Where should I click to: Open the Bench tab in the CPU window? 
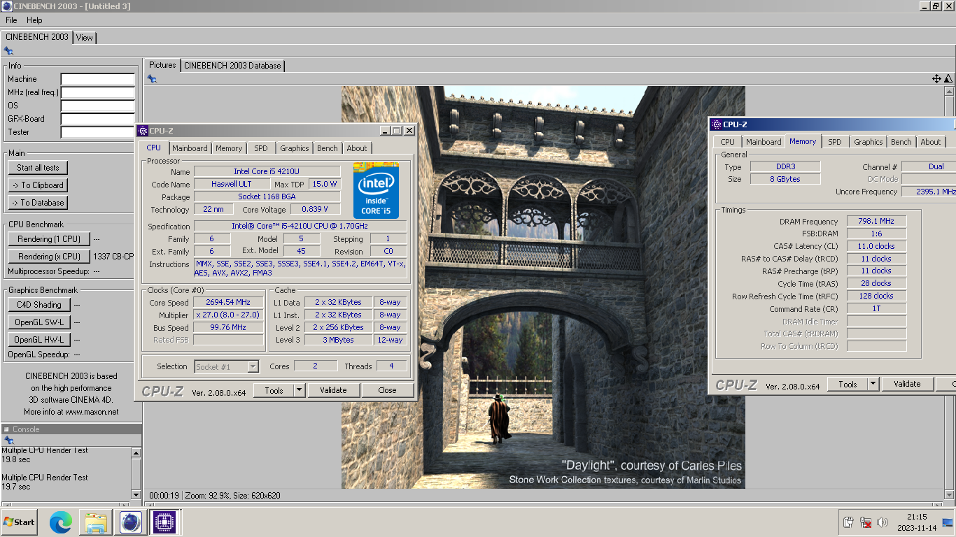pyautogui.click(x=328, y=148)
